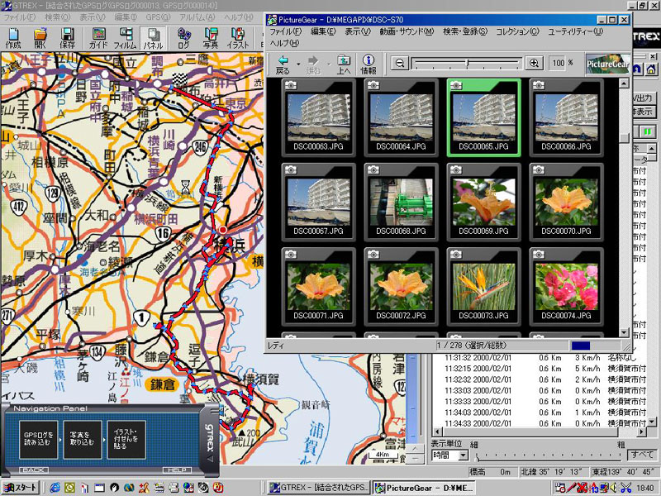
Task: Click the 写真を取り込む navigation button
Action: (x=83, y=439)
